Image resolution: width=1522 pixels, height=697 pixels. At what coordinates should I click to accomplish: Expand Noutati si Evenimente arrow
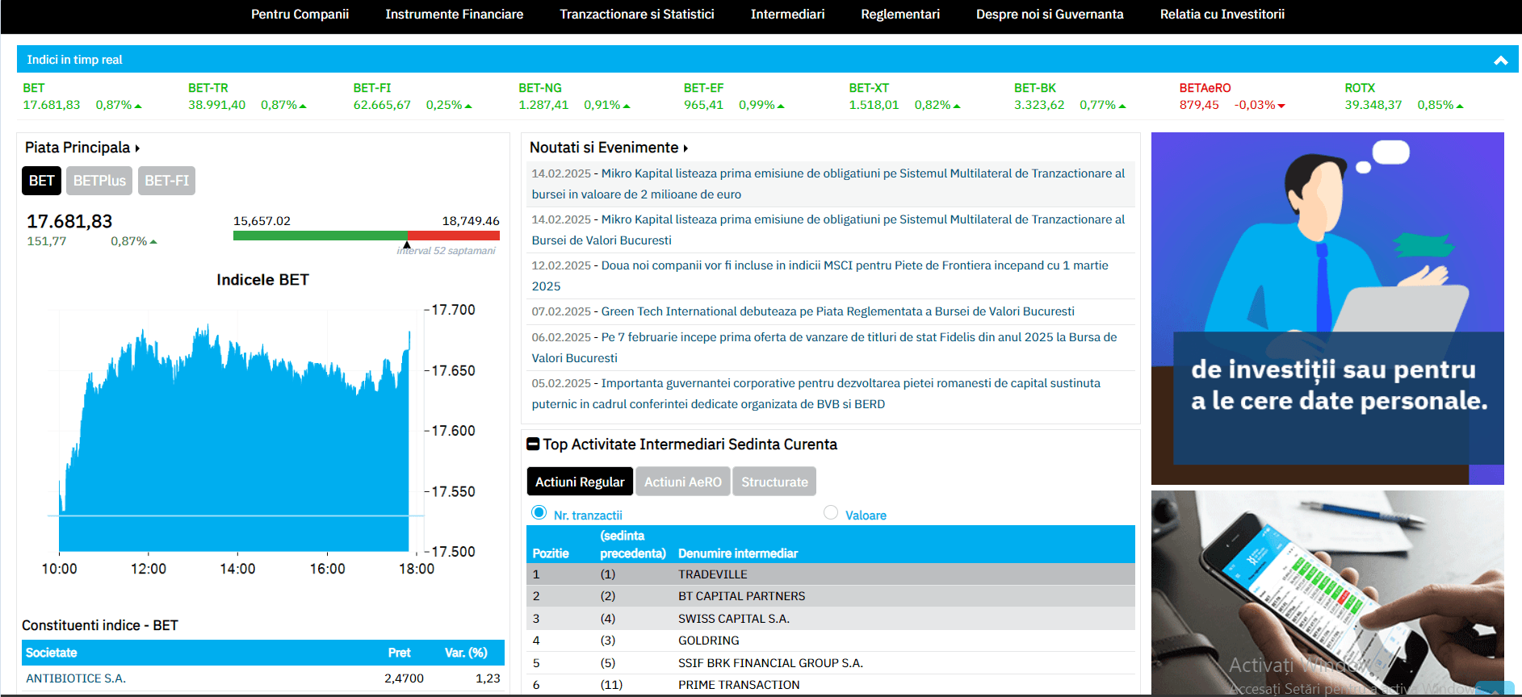(686, 148)
